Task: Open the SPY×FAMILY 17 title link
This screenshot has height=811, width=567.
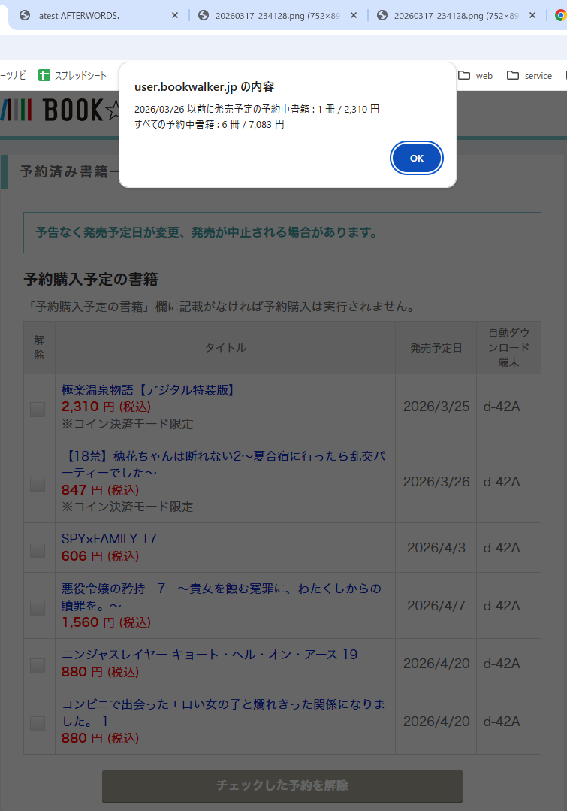Action: (109, 539)
